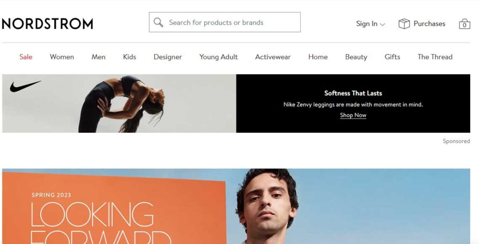Open the Sale menu
The image size is (479, 244).
click(26, 57)
